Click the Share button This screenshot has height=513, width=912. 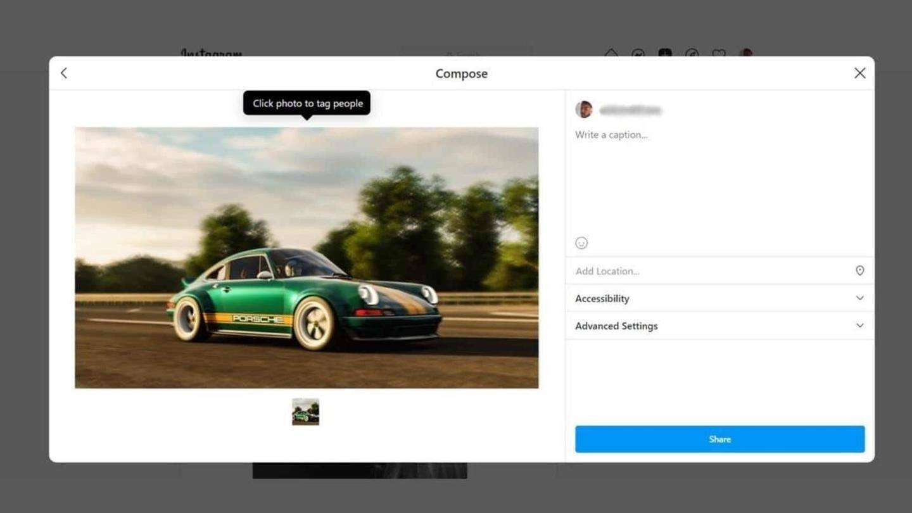719,439
